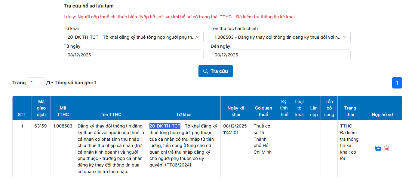The width and height of the screenshot is (415, 183).
Task: Click the highlighted 20-ĐK-TH-TCT text in the row
Action: click(x=165, y=126)
